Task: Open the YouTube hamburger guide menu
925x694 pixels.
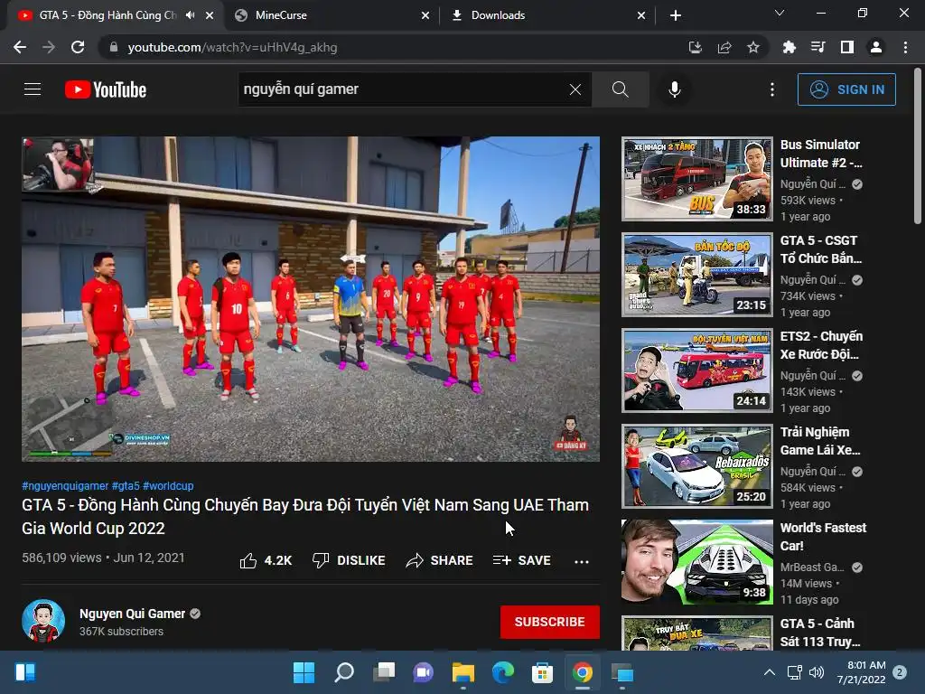Action: pos(33,89)
